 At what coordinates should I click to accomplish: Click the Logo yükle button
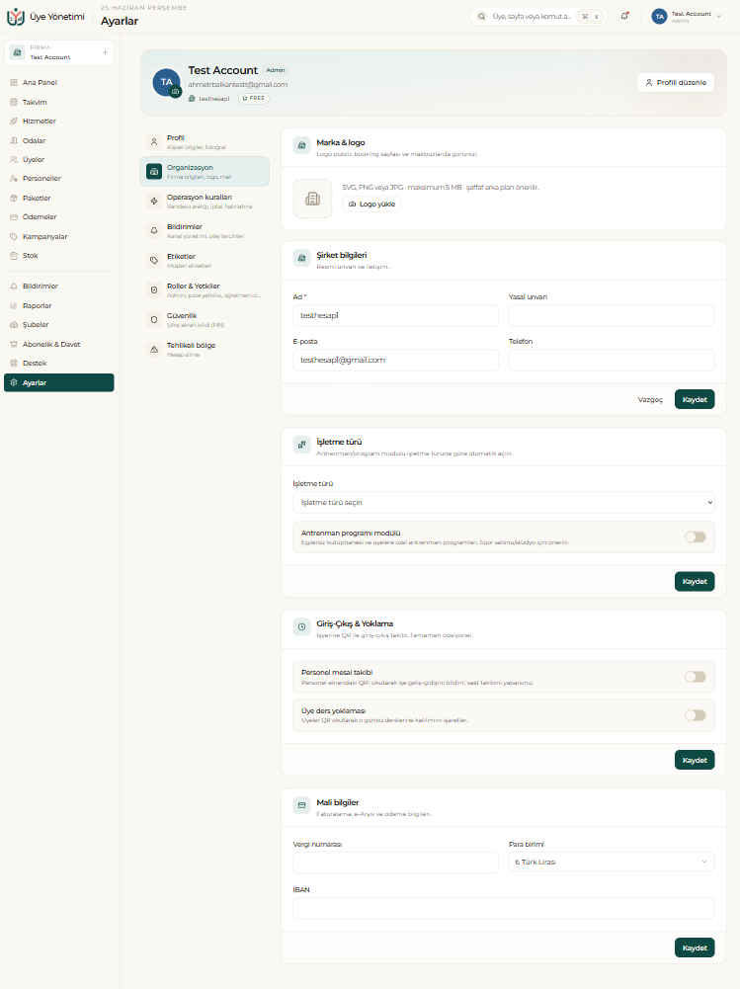pyautogui.click(x=371, y=204)
